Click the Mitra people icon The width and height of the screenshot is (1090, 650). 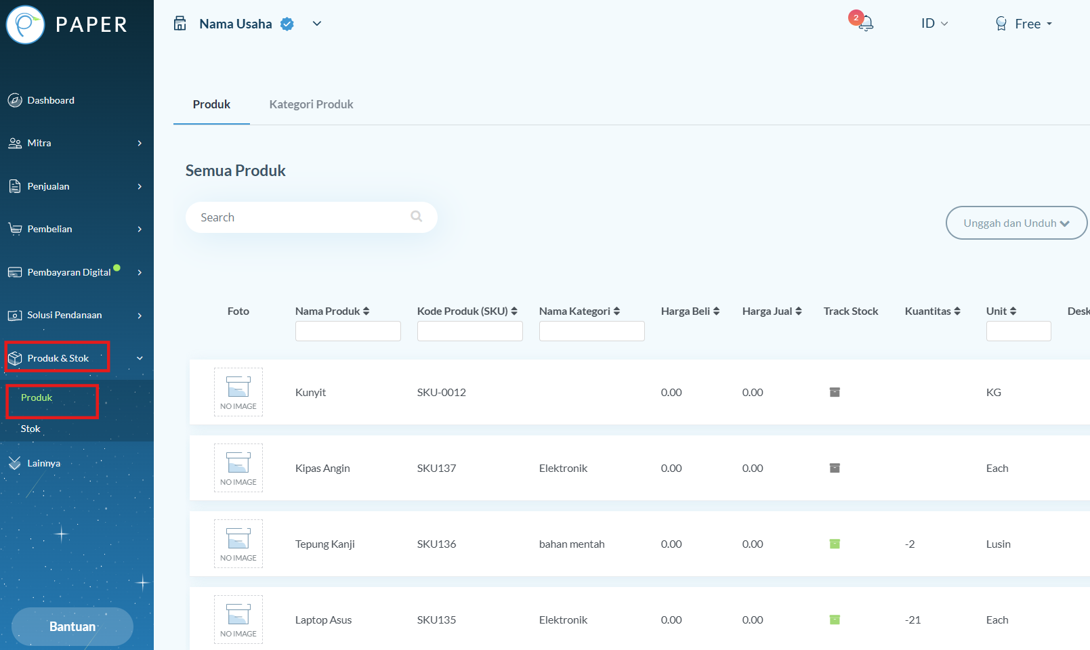click(x=15, y=143)
